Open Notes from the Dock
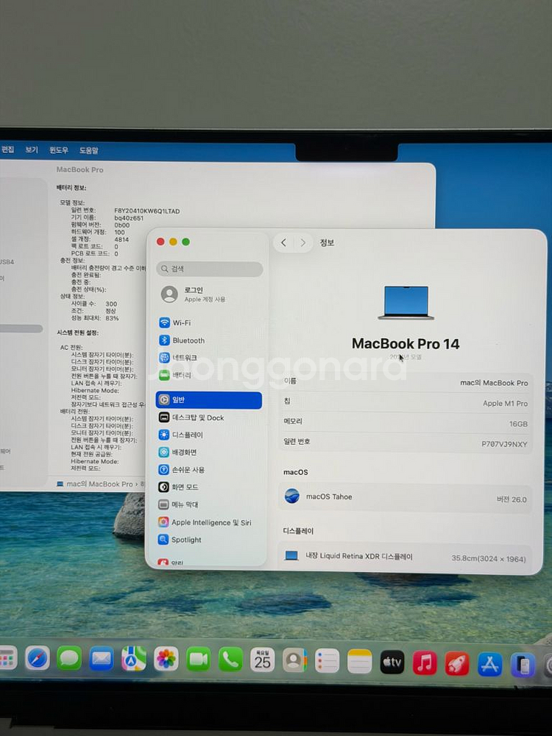 coord(359,661)
